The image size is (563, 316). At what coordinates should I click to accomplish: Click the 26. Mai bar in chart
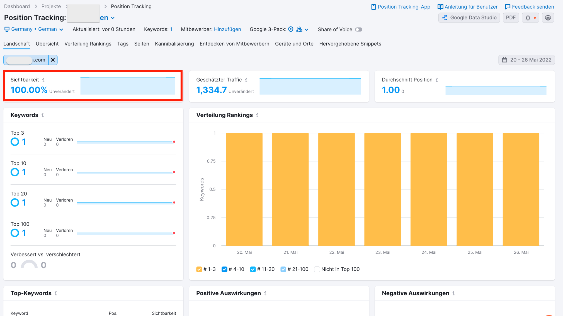pyautogui.click(x=521, y=189)
